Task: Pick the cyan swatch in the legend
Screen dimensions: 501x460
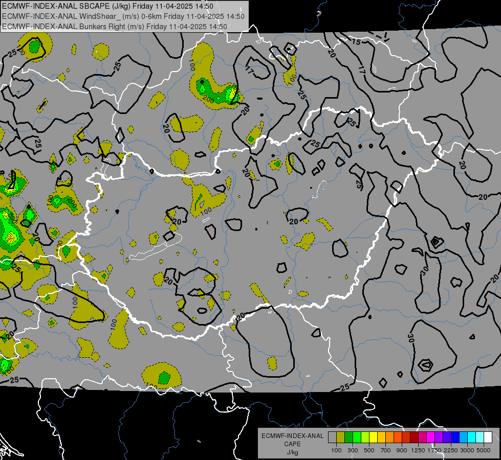Action: (x=472, y=437)
